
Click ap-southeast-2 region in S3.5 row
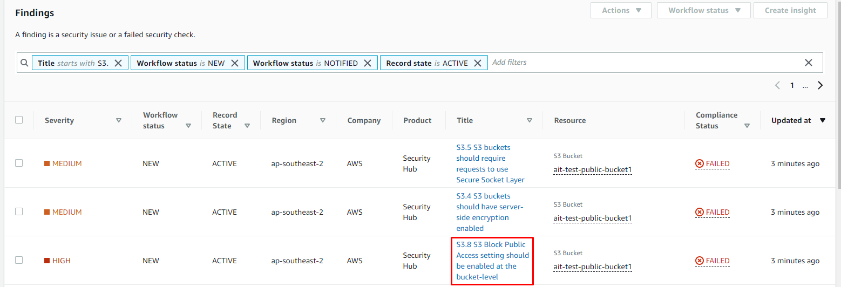coord(297,163)
